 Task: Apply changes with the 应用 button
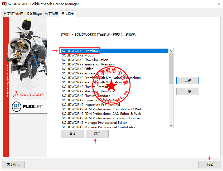tap(97, 134)
